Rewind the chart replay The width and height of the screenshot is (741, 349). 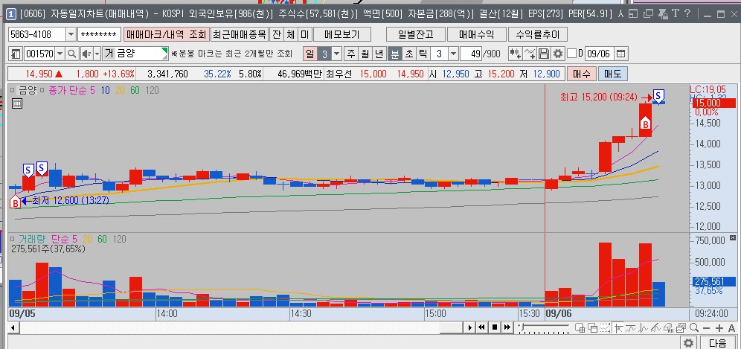pyautogui.click(x=481, y=327)
